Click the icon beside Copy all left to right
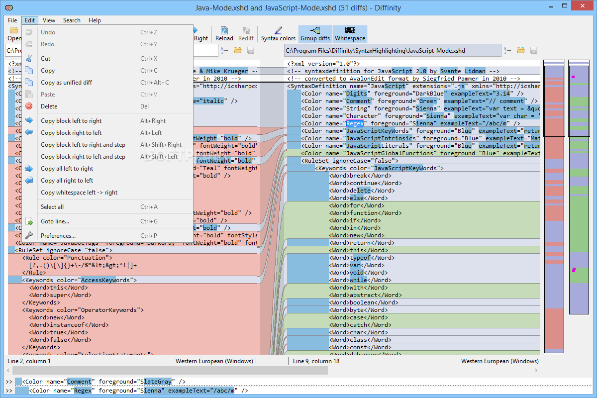597x398 pixels. (x=29, y=169)
